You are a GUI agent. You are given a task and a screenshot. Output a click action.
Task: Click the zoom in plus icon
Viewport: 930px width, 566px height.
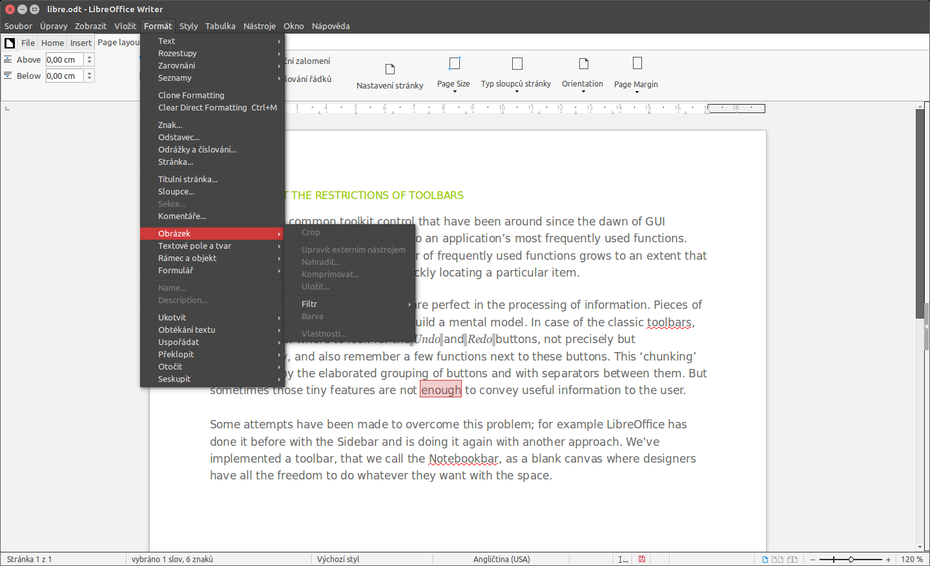(889, 560)
